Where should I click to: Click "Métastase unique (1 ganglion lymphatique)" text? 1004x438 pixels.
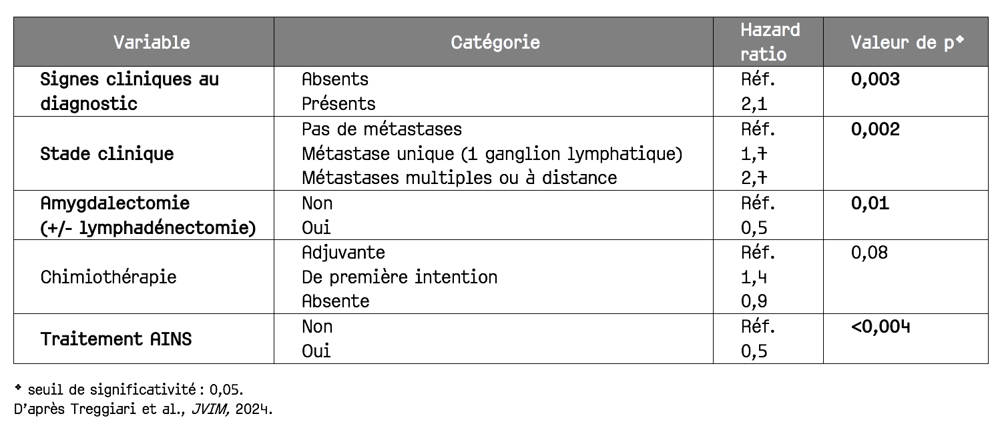click(x=492, y=154)
